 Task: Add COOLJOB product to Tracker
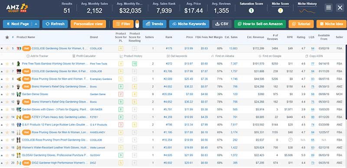37,56
